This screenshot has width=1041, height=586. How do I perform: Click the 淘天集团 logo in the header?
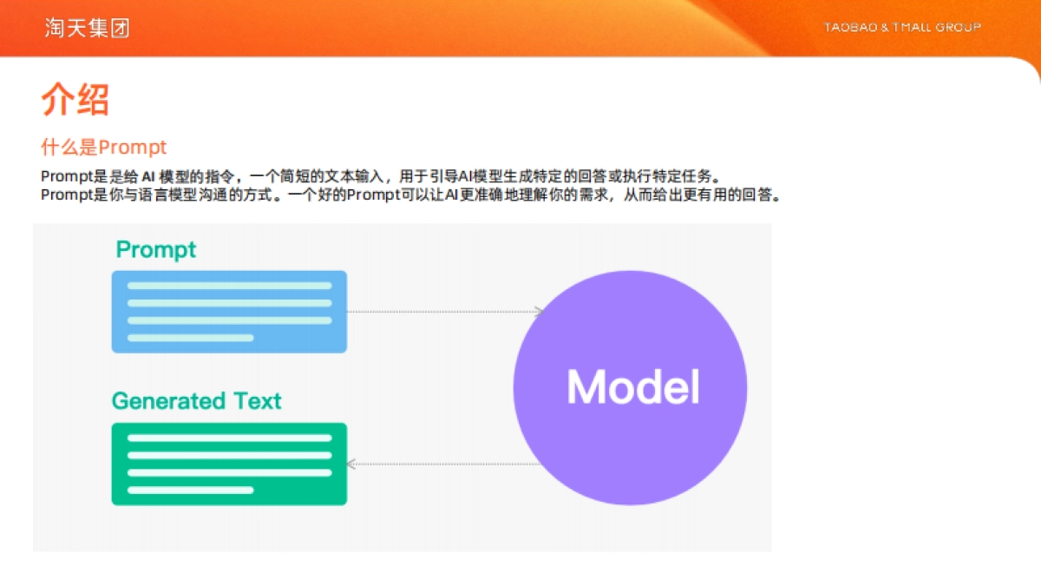point(85,28)
